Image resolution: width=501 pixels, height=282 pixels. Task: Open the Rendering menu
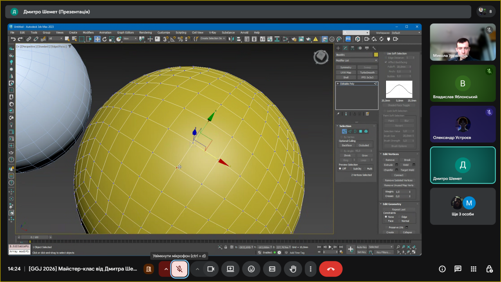click(x=145, y=33)
